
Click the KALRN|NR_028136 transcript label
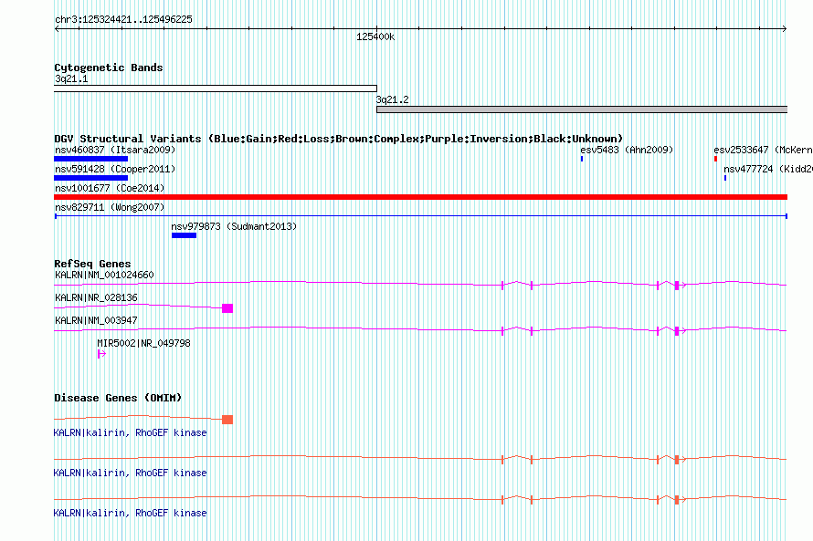click(x=96, y=297)
